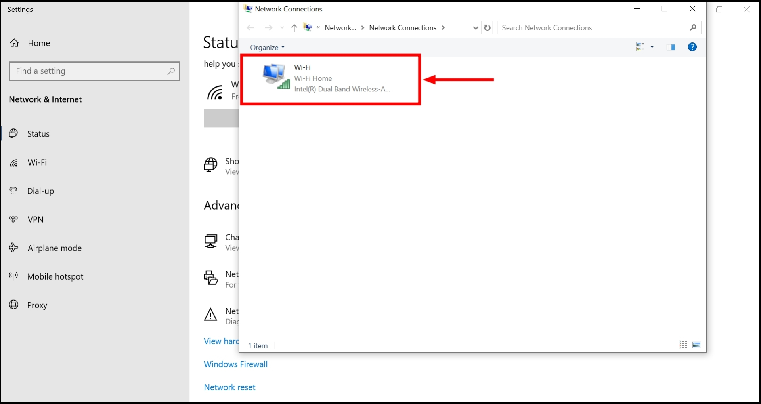Click the Network Connections title bar icon
761x404 pixels.
[x=248, y=9]
